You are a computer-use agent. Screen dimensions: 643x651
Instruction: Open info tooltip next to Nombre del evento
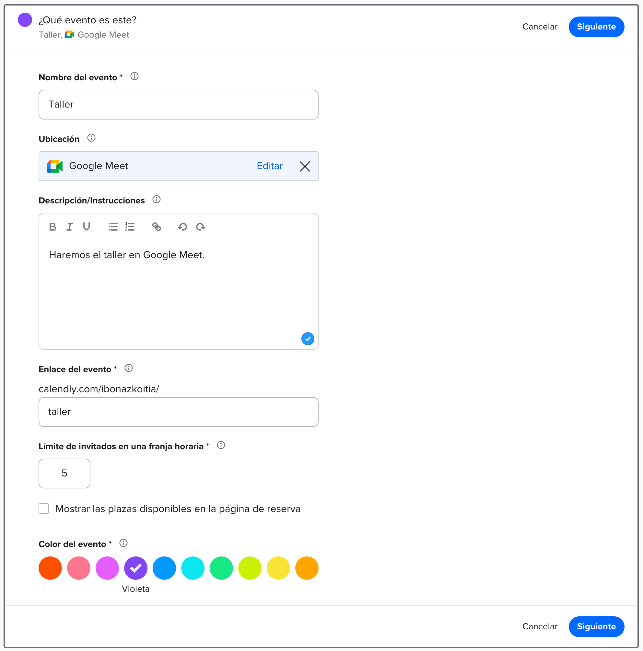134,76
